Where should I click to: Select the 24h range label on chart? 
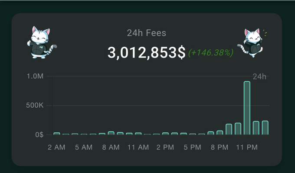[259, 77]
